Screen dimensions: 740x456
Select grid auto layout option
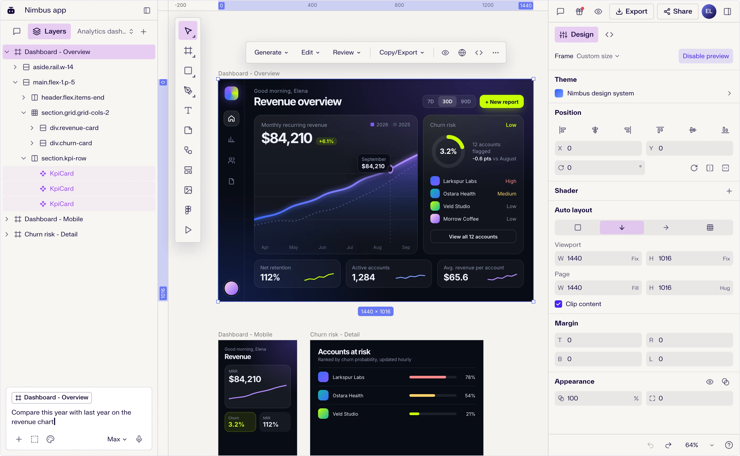710,228
